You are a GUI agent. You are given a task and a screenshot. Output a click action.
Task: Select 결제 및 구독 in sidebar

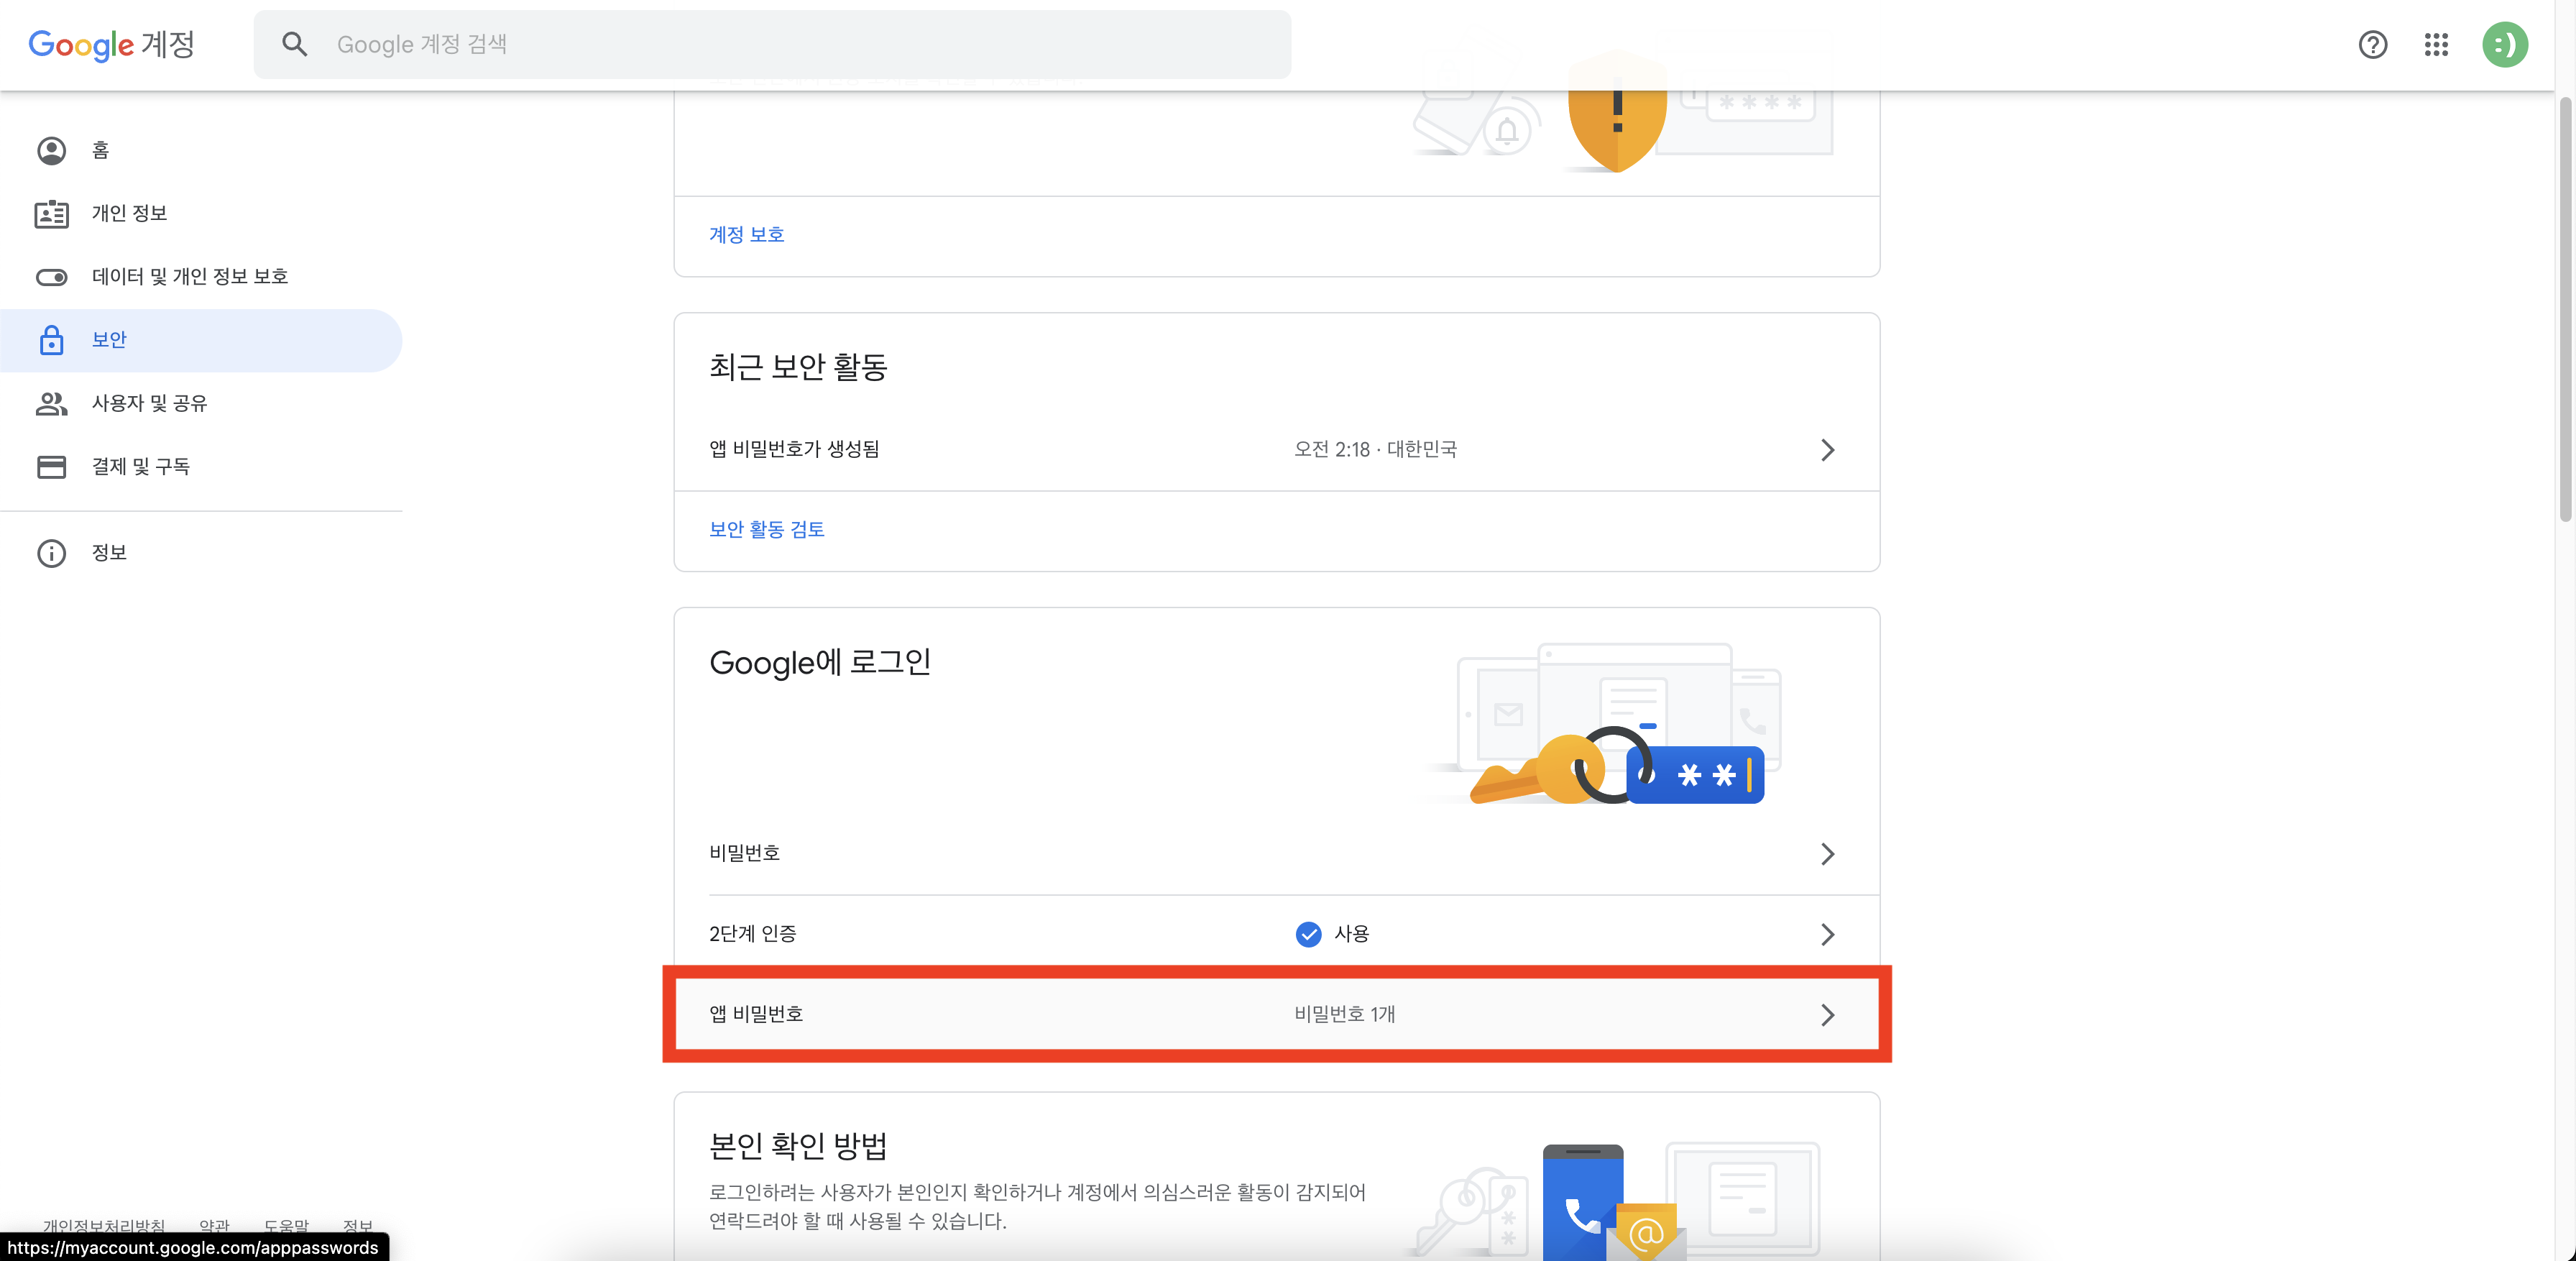click(140, 466)
